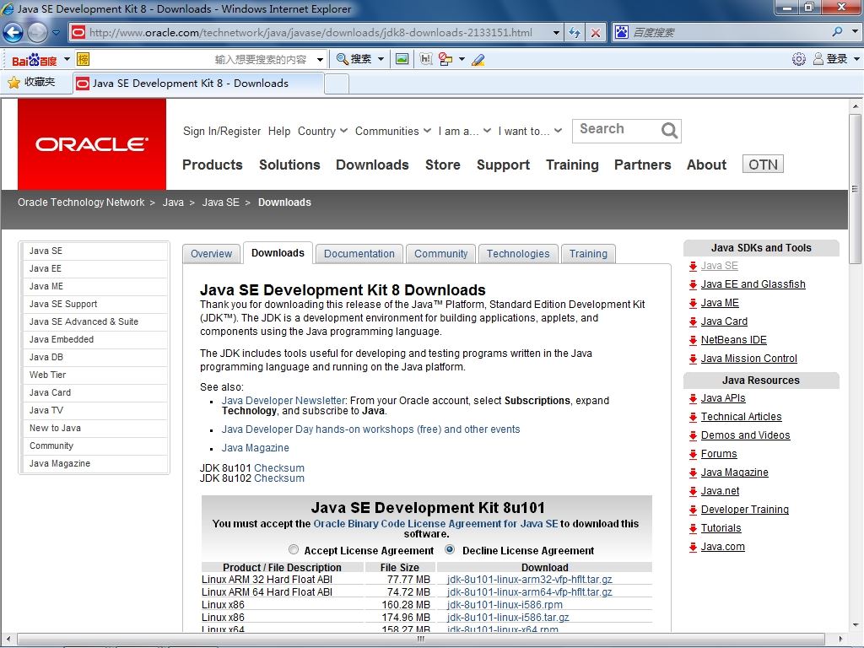864x648 pixels.
Task: Click the Stop loading X icon
Action: [x=596, y=33]
